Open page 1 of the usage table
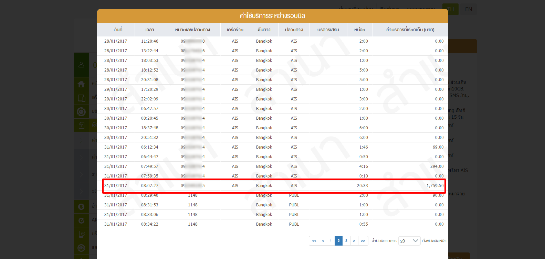Screen dimensions: 545x259 click(331, 241)
